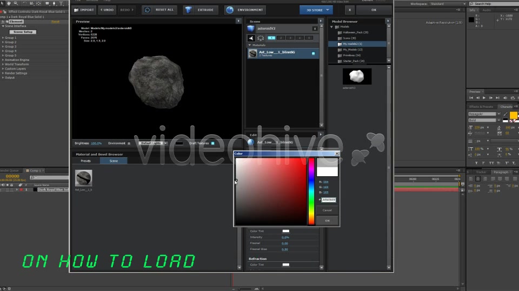Open the 3D Store dropdown
The height and width of the screenshot is (291, 519).
pyautogui.click(x=316, y=10)
